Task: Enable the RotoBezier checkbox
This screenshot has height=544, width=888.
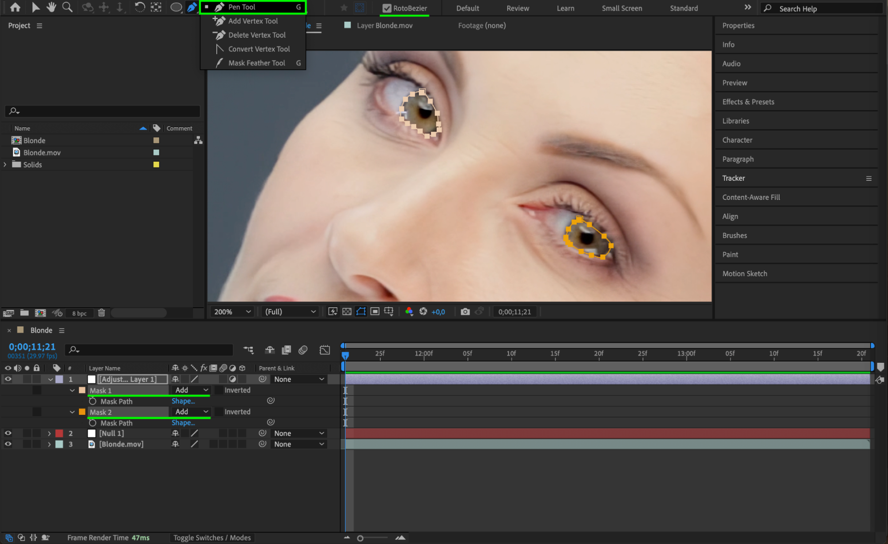Action: [386, 8]
